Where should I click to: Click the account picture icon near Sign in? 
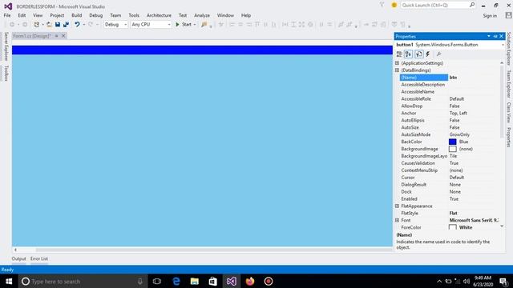508,15
